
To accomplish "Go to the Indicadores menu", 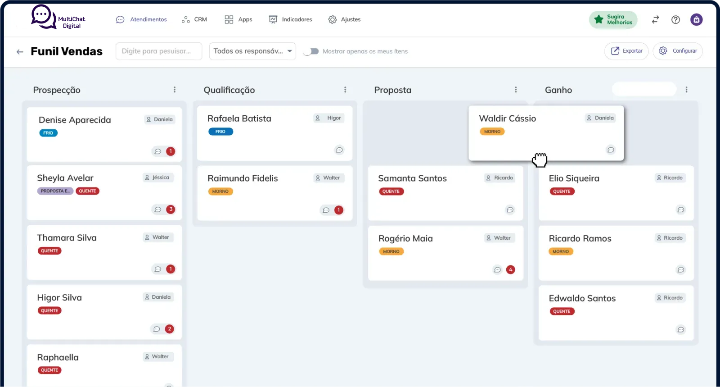I will pos(290,20).
